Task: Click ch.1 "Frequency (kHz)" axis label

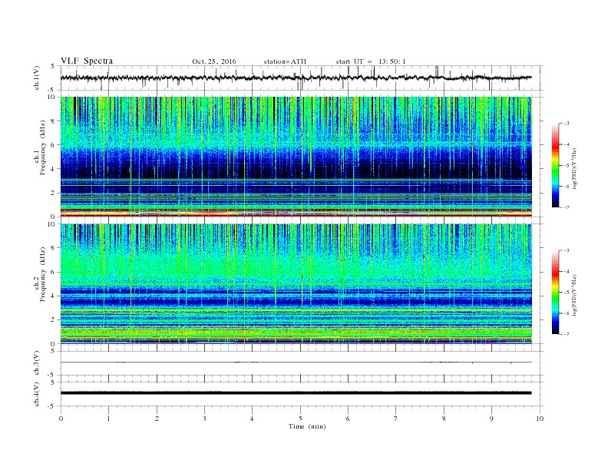Action: pos(42,147)
